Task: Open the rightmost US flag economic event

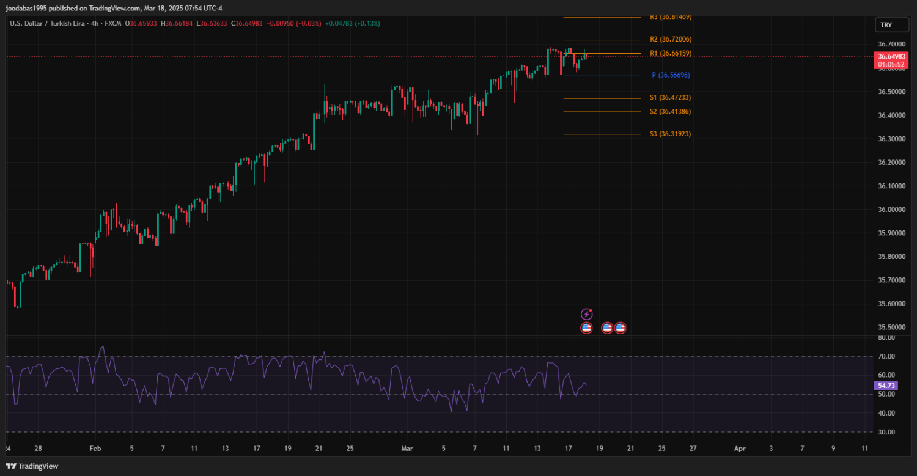Action: 620,328
